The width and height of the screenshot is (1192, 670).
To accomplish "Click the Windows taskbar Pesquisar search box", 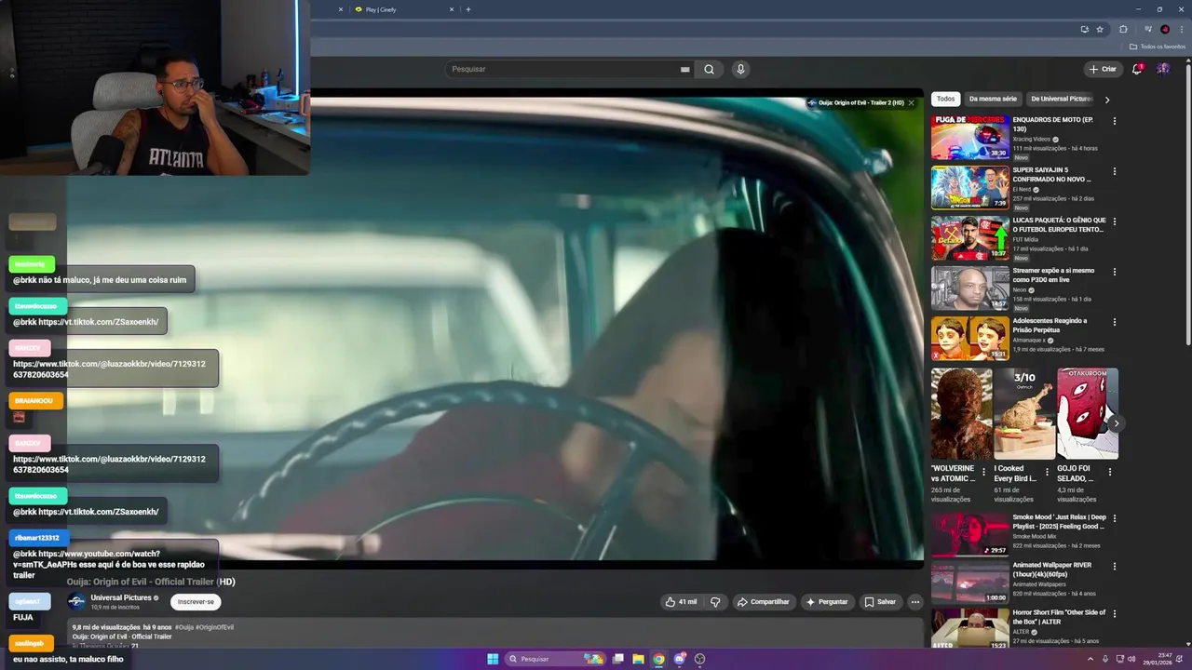I will point(554,659).
